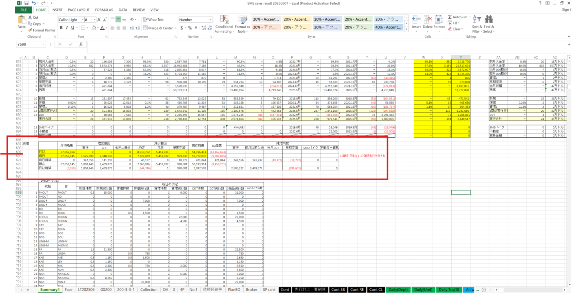
Task: Toggle Wrap Text
Action: [153, 20]
